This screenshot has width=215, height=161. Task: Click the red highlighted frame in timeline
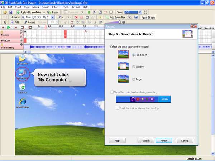[66, 34]
